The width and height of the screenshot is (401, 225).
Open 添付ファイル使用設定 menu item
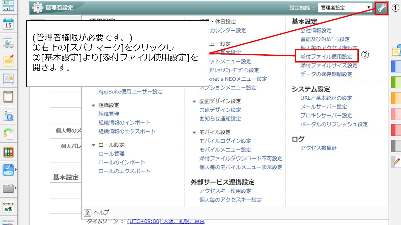point(326,57)
